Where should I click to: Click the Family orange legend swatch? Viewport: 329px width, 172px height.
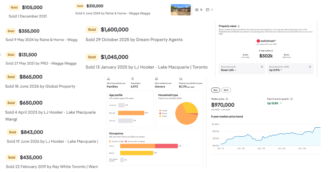tap(160, 111)
